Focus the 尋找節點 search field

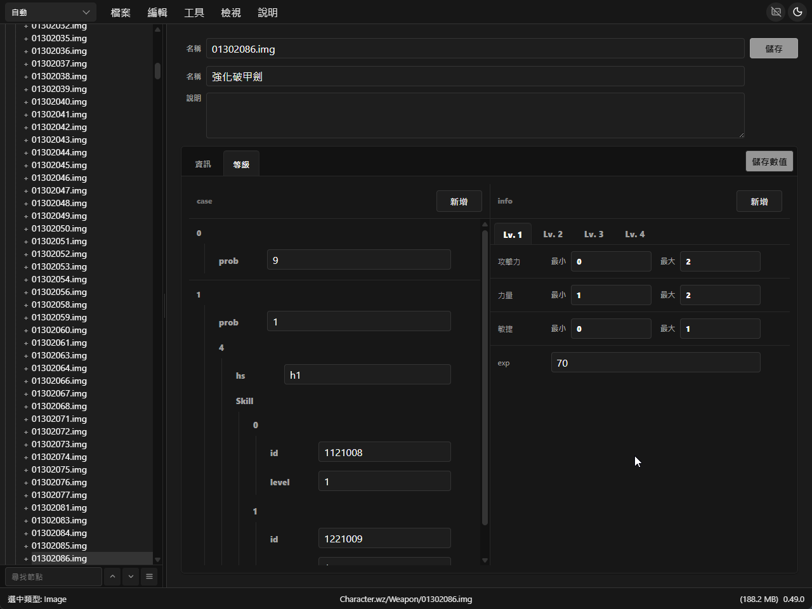pos(53,577)
